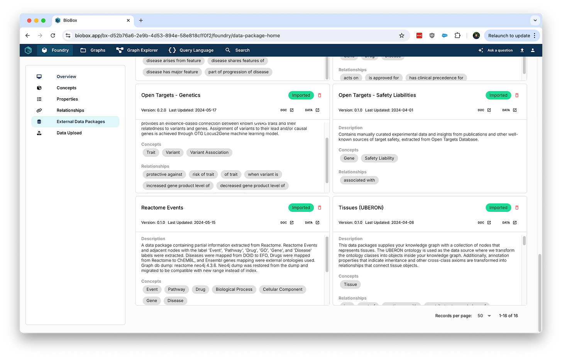Switch to the Graphs tab
Screen dimensions: 562x359
pos(93,50)
